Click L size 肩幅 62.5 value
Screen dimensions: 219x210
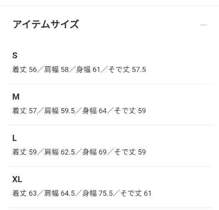(60, 152)
